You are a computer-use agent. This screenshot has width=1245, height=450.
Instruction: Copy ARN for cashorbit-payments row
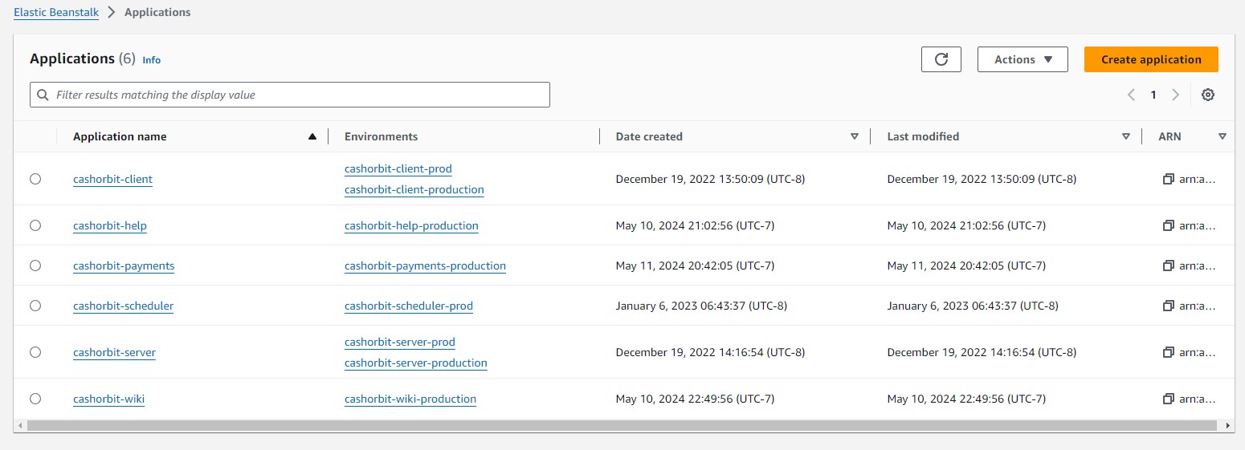(x=1169, y=266)
